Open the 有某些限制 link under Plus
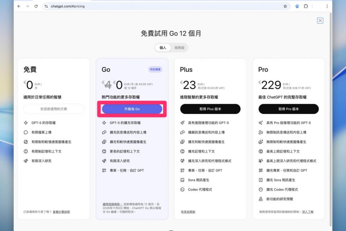346x231 pixels. click(x=188, y=212)
